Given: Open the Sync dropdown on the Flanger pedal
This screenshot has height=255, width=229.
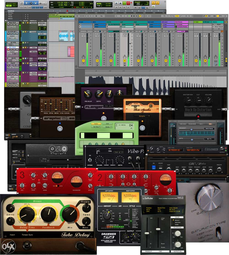Looking at the screenshot, I should coord(109,106).
